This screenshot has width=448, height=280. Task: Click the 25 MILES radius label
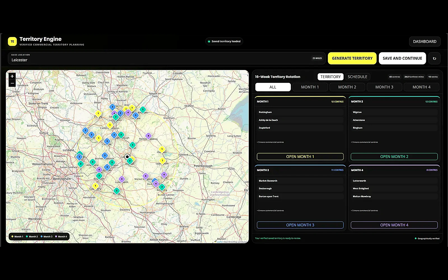317,58
